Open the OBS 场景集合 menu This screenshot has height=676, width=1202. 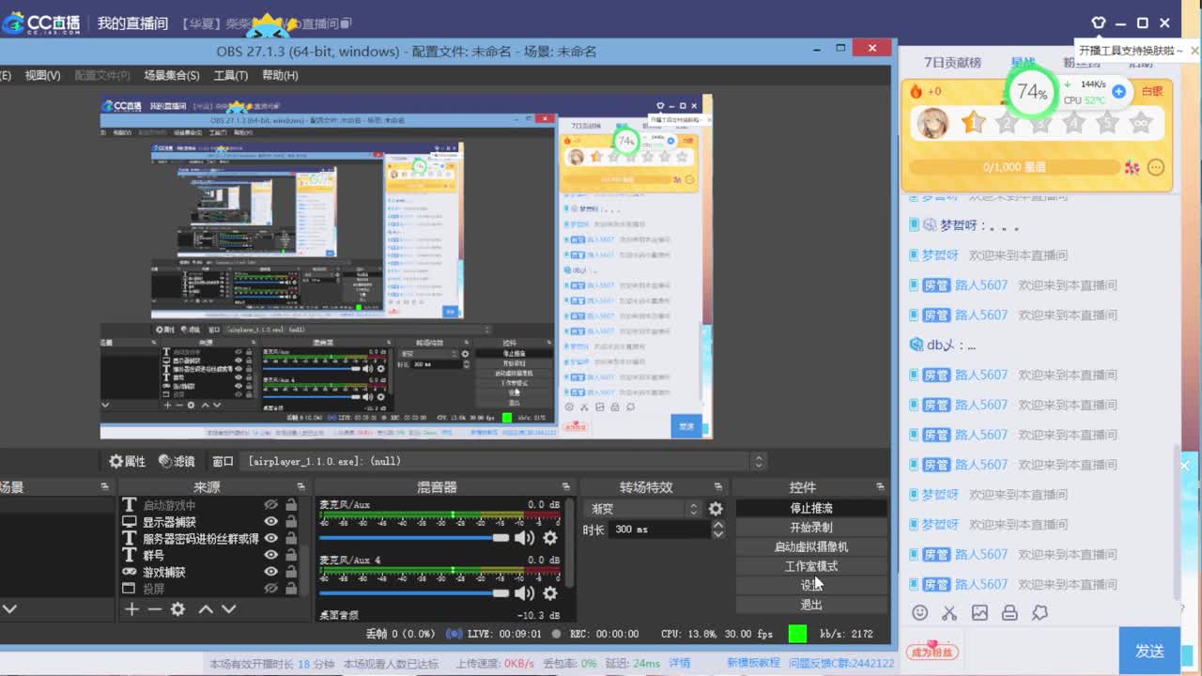(172, 75)
